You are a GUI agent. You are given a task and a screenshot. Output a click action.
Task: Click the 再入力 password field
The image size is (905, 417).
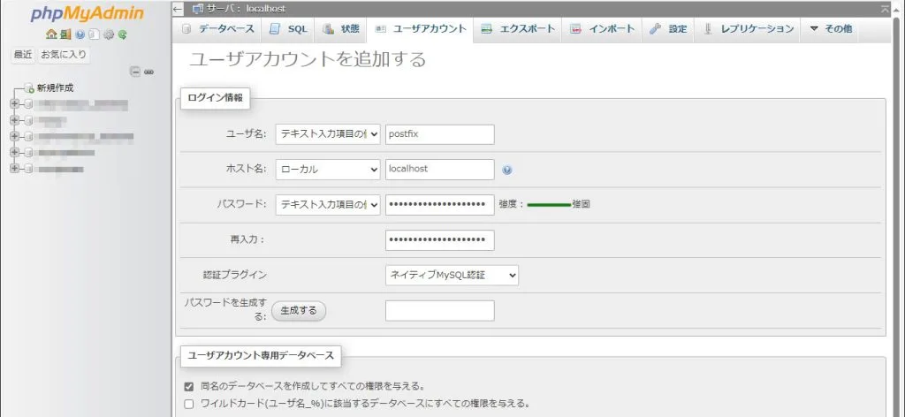tap(440, 240)
